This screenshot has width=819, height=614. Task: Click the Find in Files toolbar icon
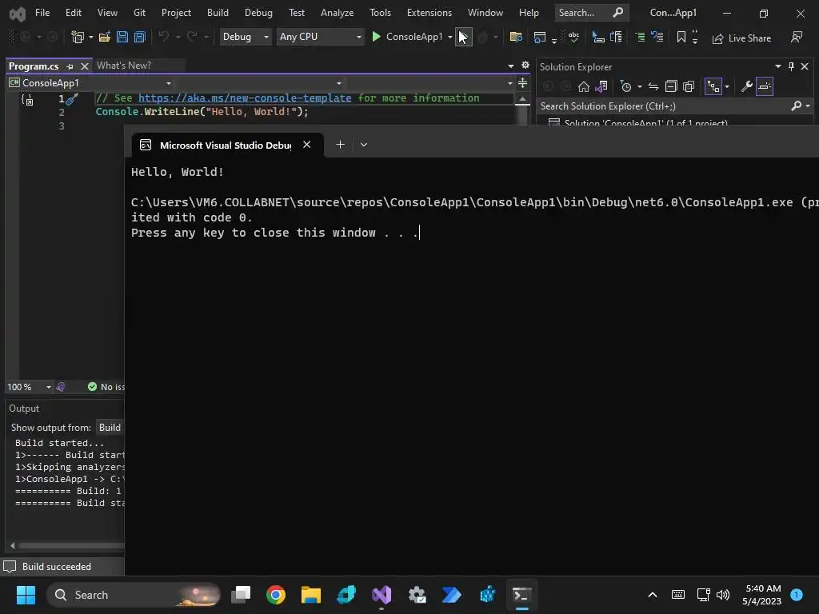[516, 37]
